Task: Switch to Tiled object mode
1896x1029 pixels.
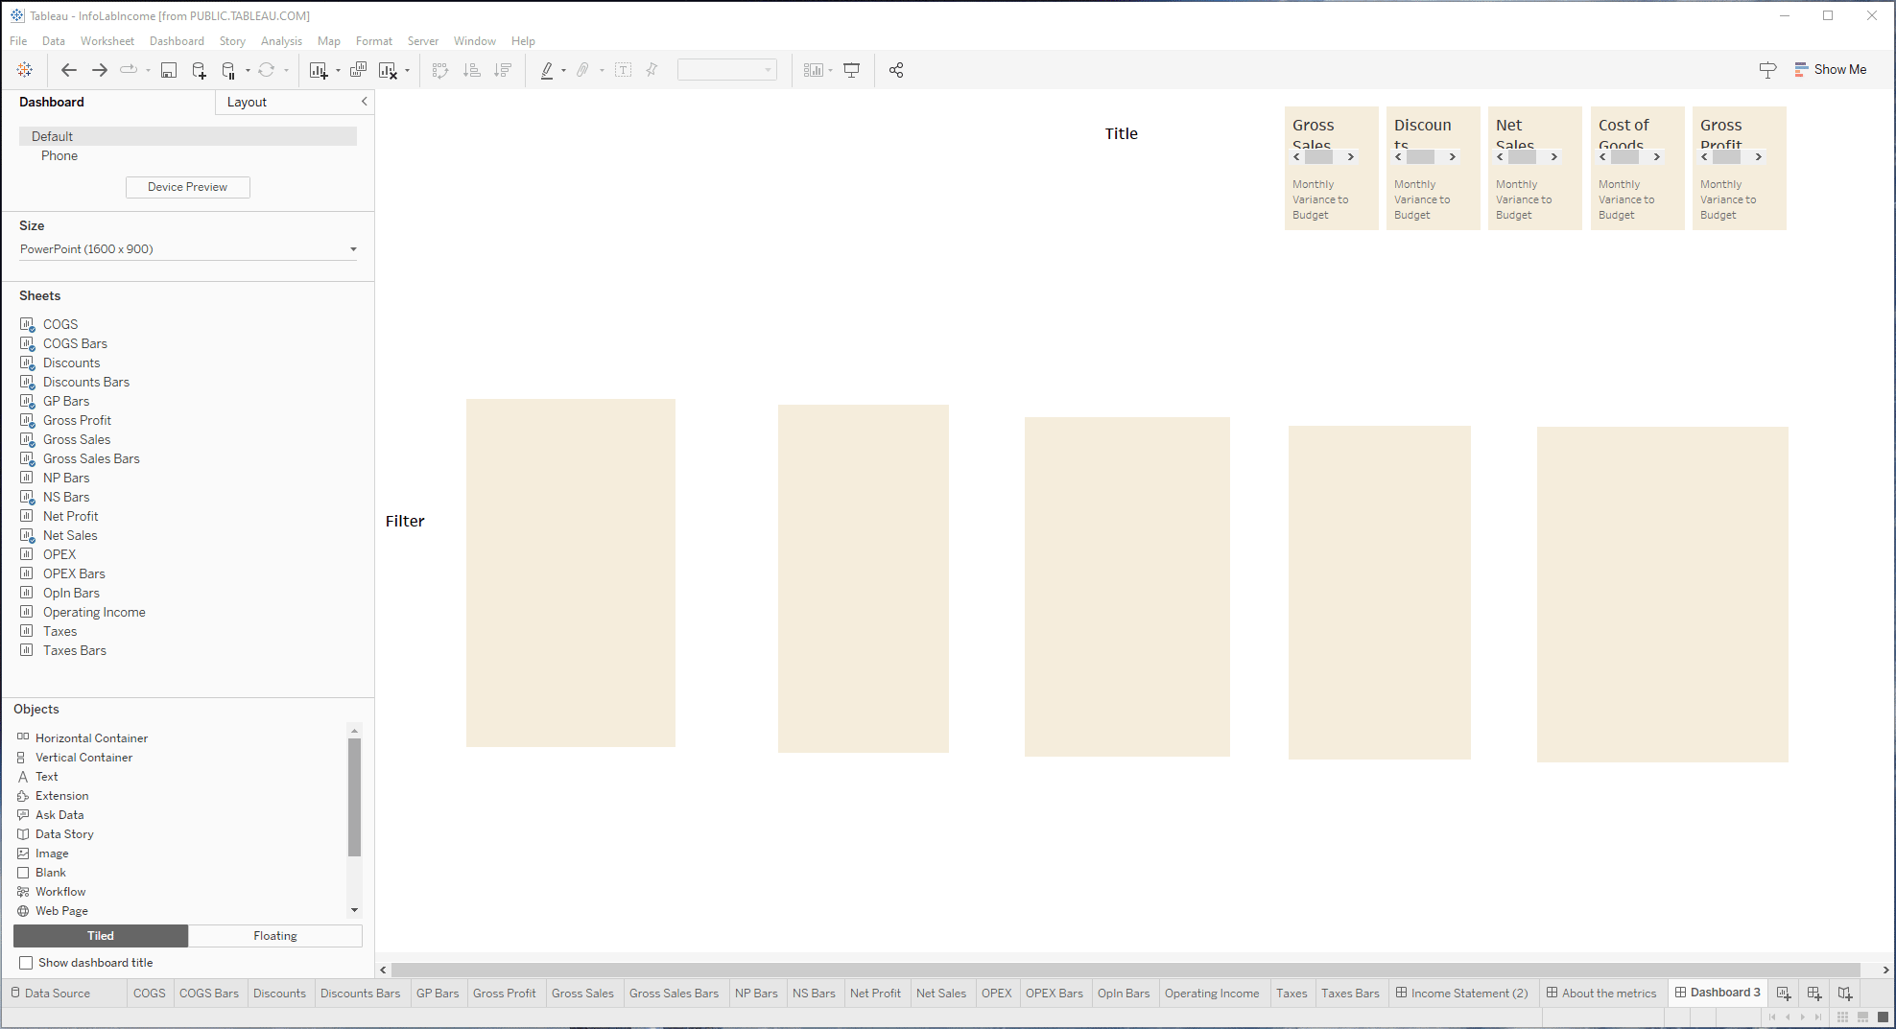Action: (101, 936)
